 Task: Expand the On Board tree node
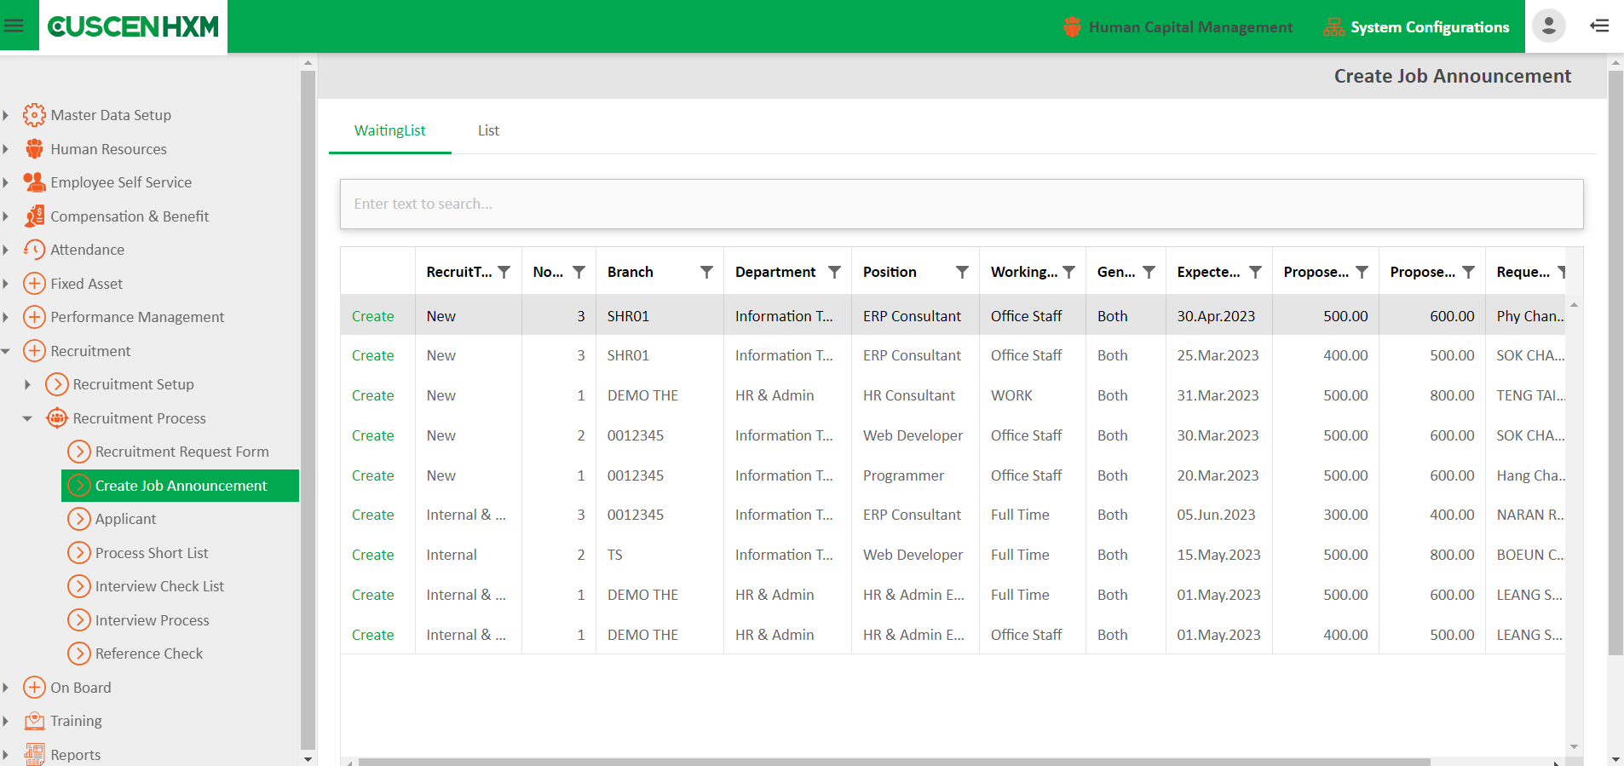pos(6,688)
